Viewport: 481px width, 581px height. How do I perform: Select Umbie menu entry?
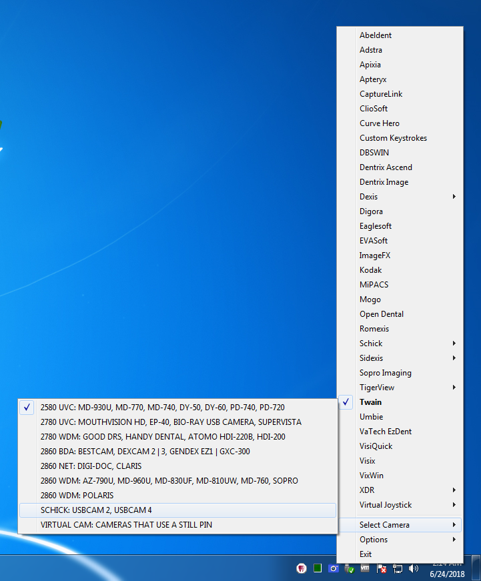400,417
